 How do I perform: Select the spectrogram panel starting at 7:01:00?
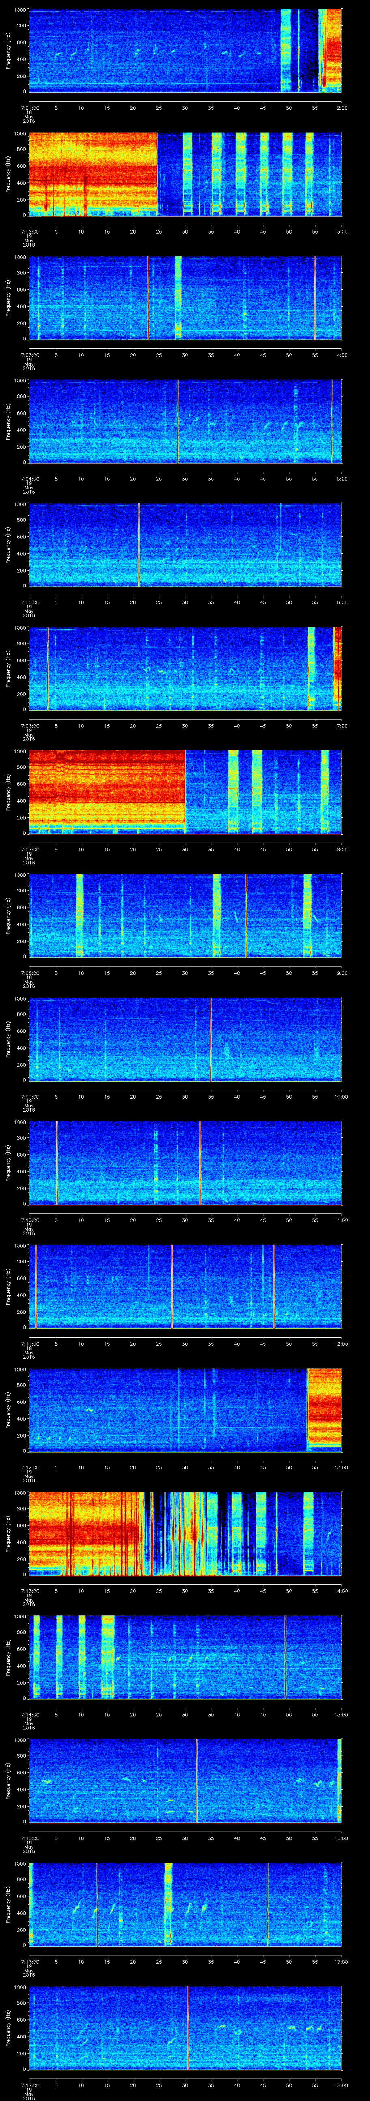pos(185,51)
